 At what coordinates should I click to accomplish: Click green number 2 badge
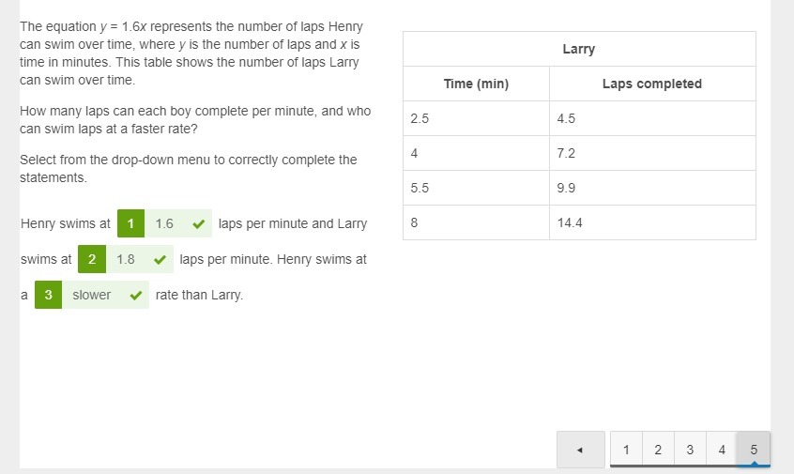tap(92, 259)
